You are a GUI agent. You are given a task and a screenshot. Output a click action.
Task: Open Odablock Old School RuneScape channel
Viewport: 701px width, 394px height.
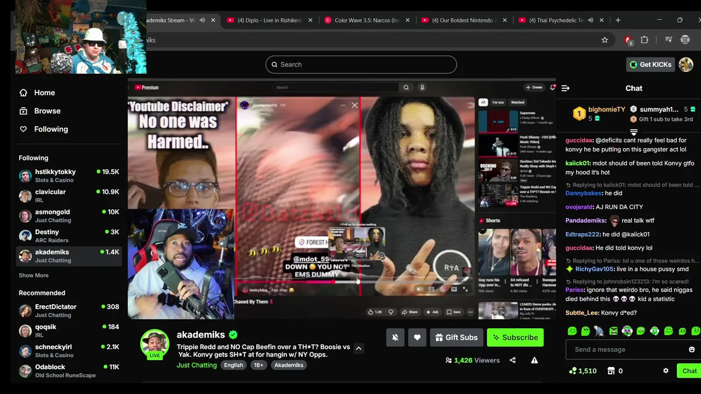pos(69,371)
